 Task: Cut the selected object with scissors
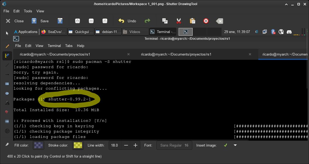tap(179, 21)
